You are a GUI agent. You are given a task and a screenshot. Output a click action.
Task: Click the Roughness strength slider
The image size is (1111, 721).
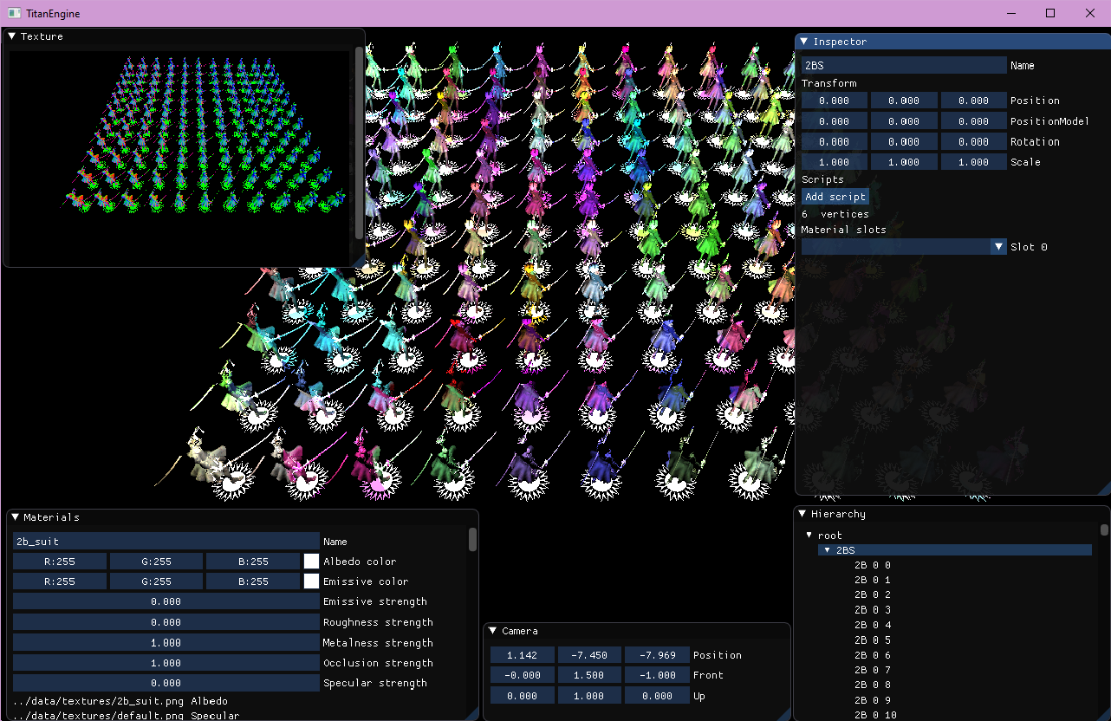pos(166,622)
